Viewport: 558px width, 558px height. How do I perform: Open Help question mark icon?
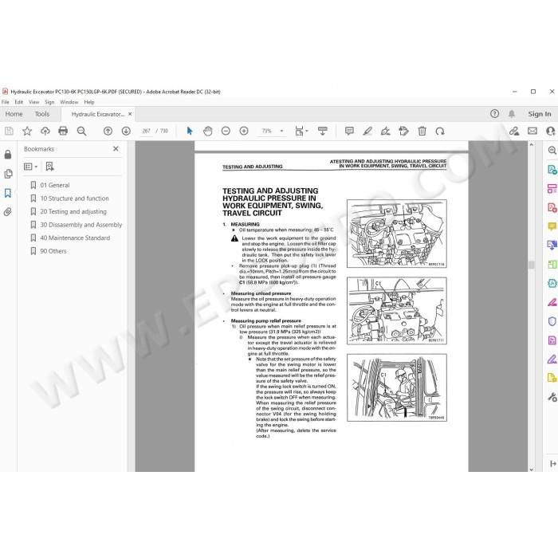[x=494, y=114]
